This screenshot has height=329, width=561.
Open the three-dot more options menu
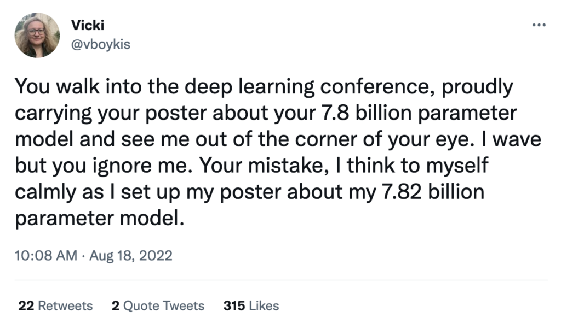point(540,26)
